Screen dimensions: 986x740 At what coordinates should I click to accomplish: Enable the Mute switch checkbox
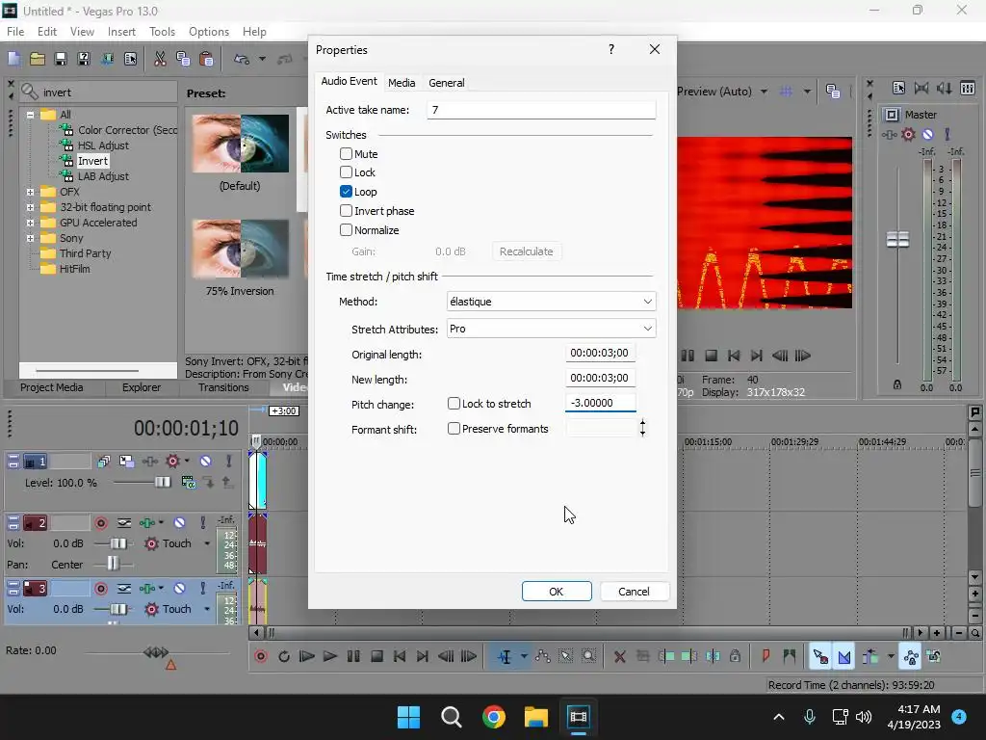coord(346,153)
